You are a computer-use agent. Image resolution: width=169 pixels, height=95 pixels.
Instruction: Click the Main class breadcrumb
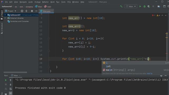tap(39, 7)
